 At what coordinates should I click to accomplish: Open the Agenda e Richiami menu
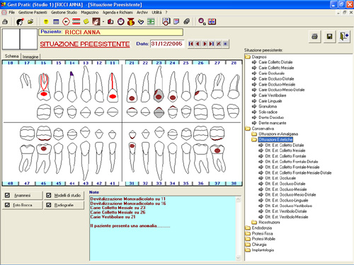coord(118,12)
